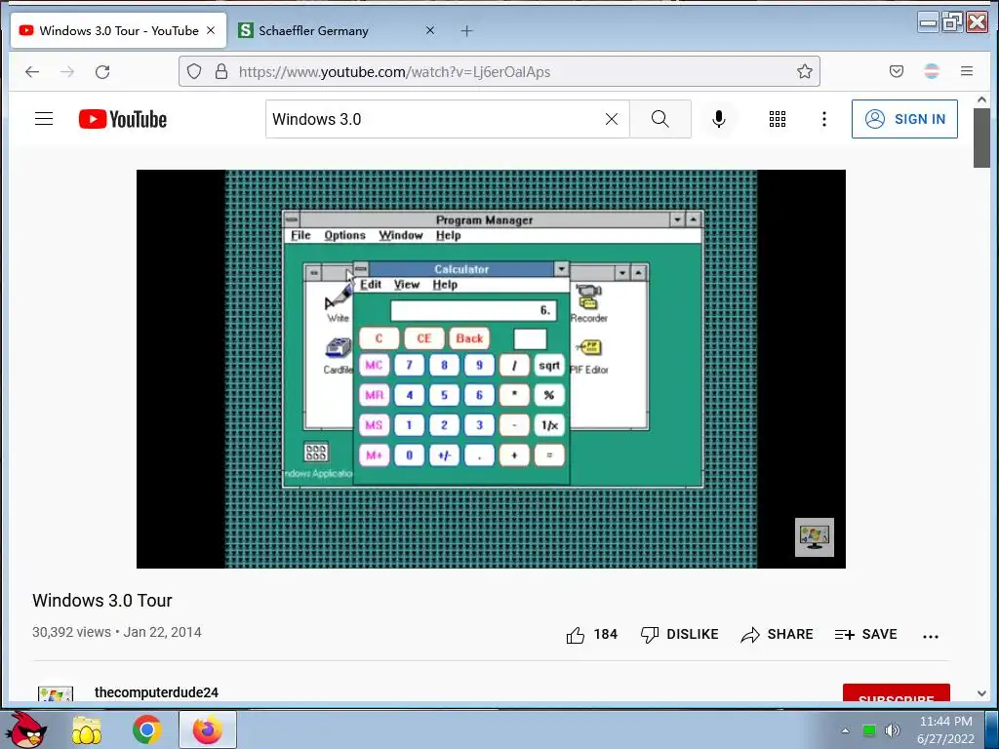Open tracking protection shield icon
Image resolution: width=999 pixels, height=749 pixels.
pyautogui.click(x=194, y=71)
